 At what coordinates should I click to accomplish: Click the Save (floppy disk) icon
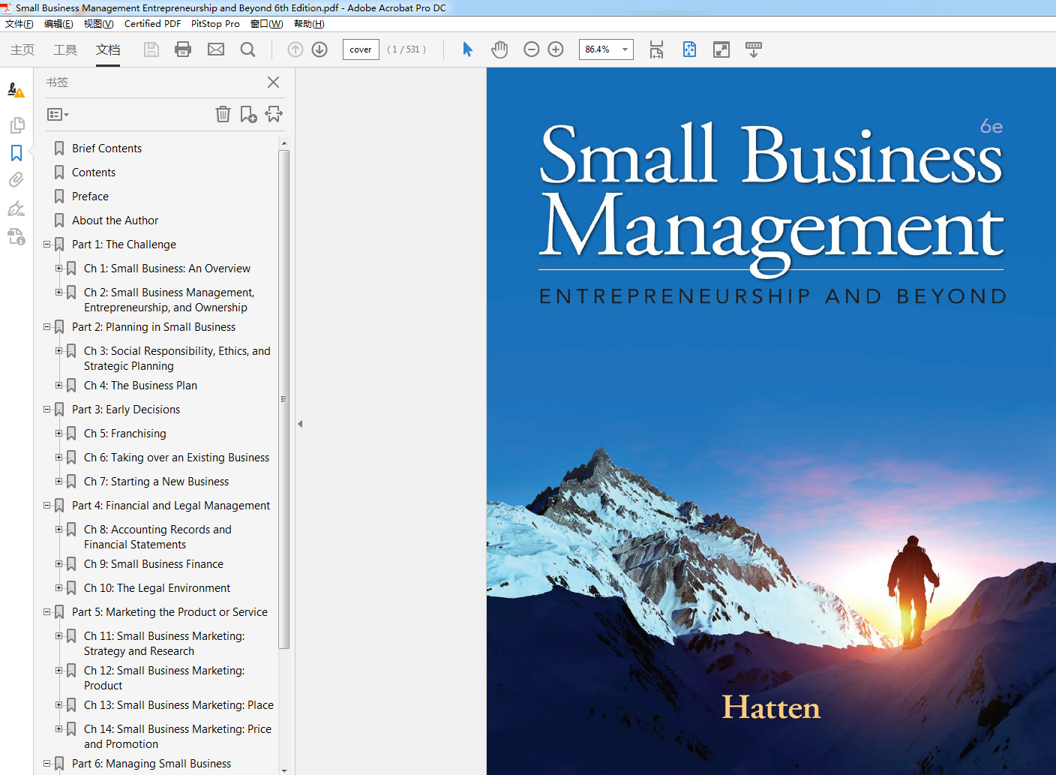(151, 50)
